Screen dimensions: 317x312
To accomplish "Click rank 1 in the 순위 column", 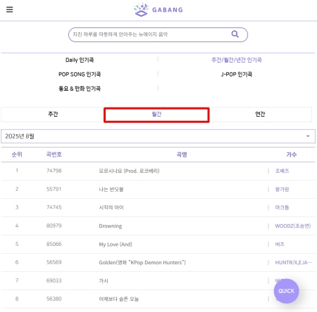I will coord(17,171).
